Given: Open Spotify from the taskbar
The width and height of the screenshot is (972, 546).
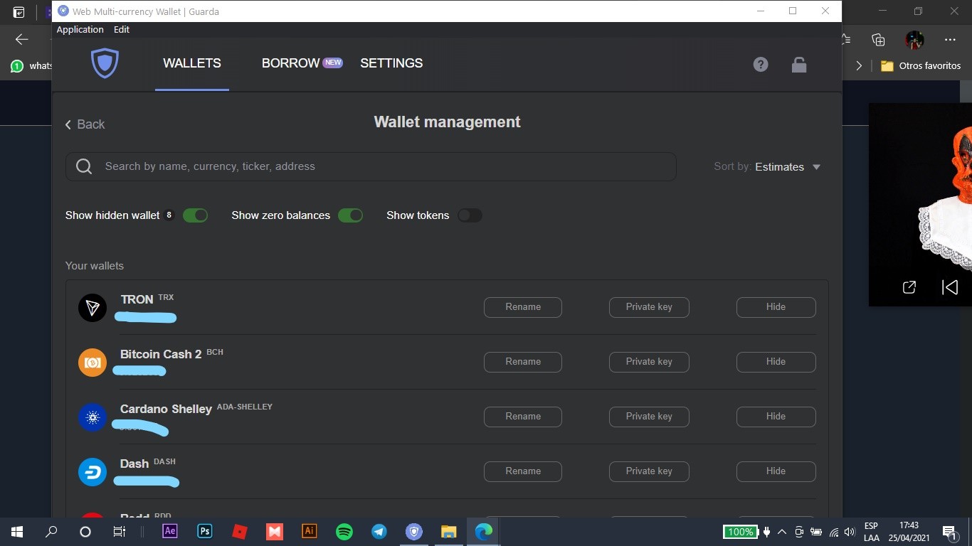Looking at the screenshot, I should point(344,531).
